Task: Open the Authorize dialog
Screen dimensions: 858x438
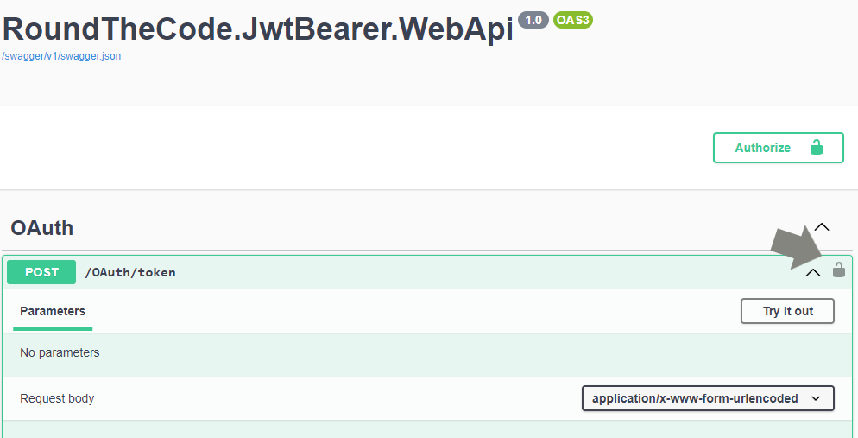Action: point(778,147)
